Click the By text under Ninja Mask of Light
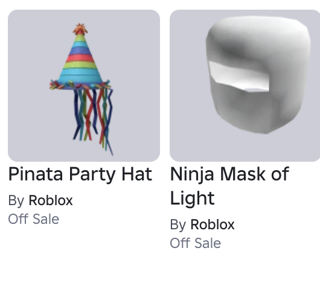The image size is (320, 286). click(x=178, y=225)
